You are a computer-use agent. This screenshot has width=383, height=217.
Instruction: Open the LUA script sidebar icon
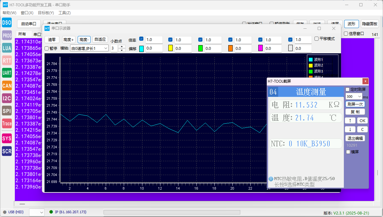[7, 48]
